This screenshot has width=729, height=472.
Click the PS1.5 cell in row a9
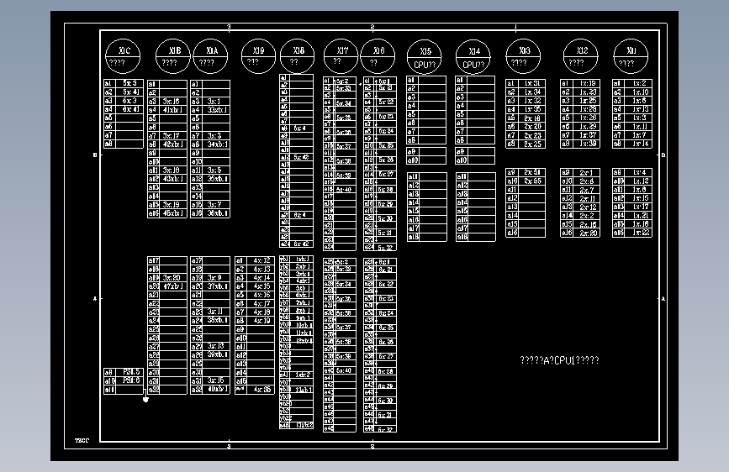[129, 372]
